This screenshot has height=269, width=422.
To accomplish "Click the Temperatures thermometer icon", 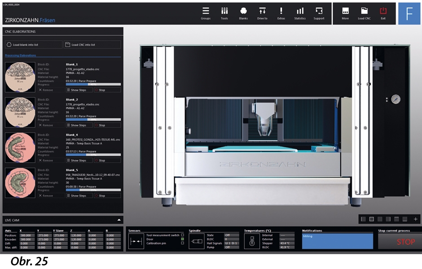I will (252, 241).
